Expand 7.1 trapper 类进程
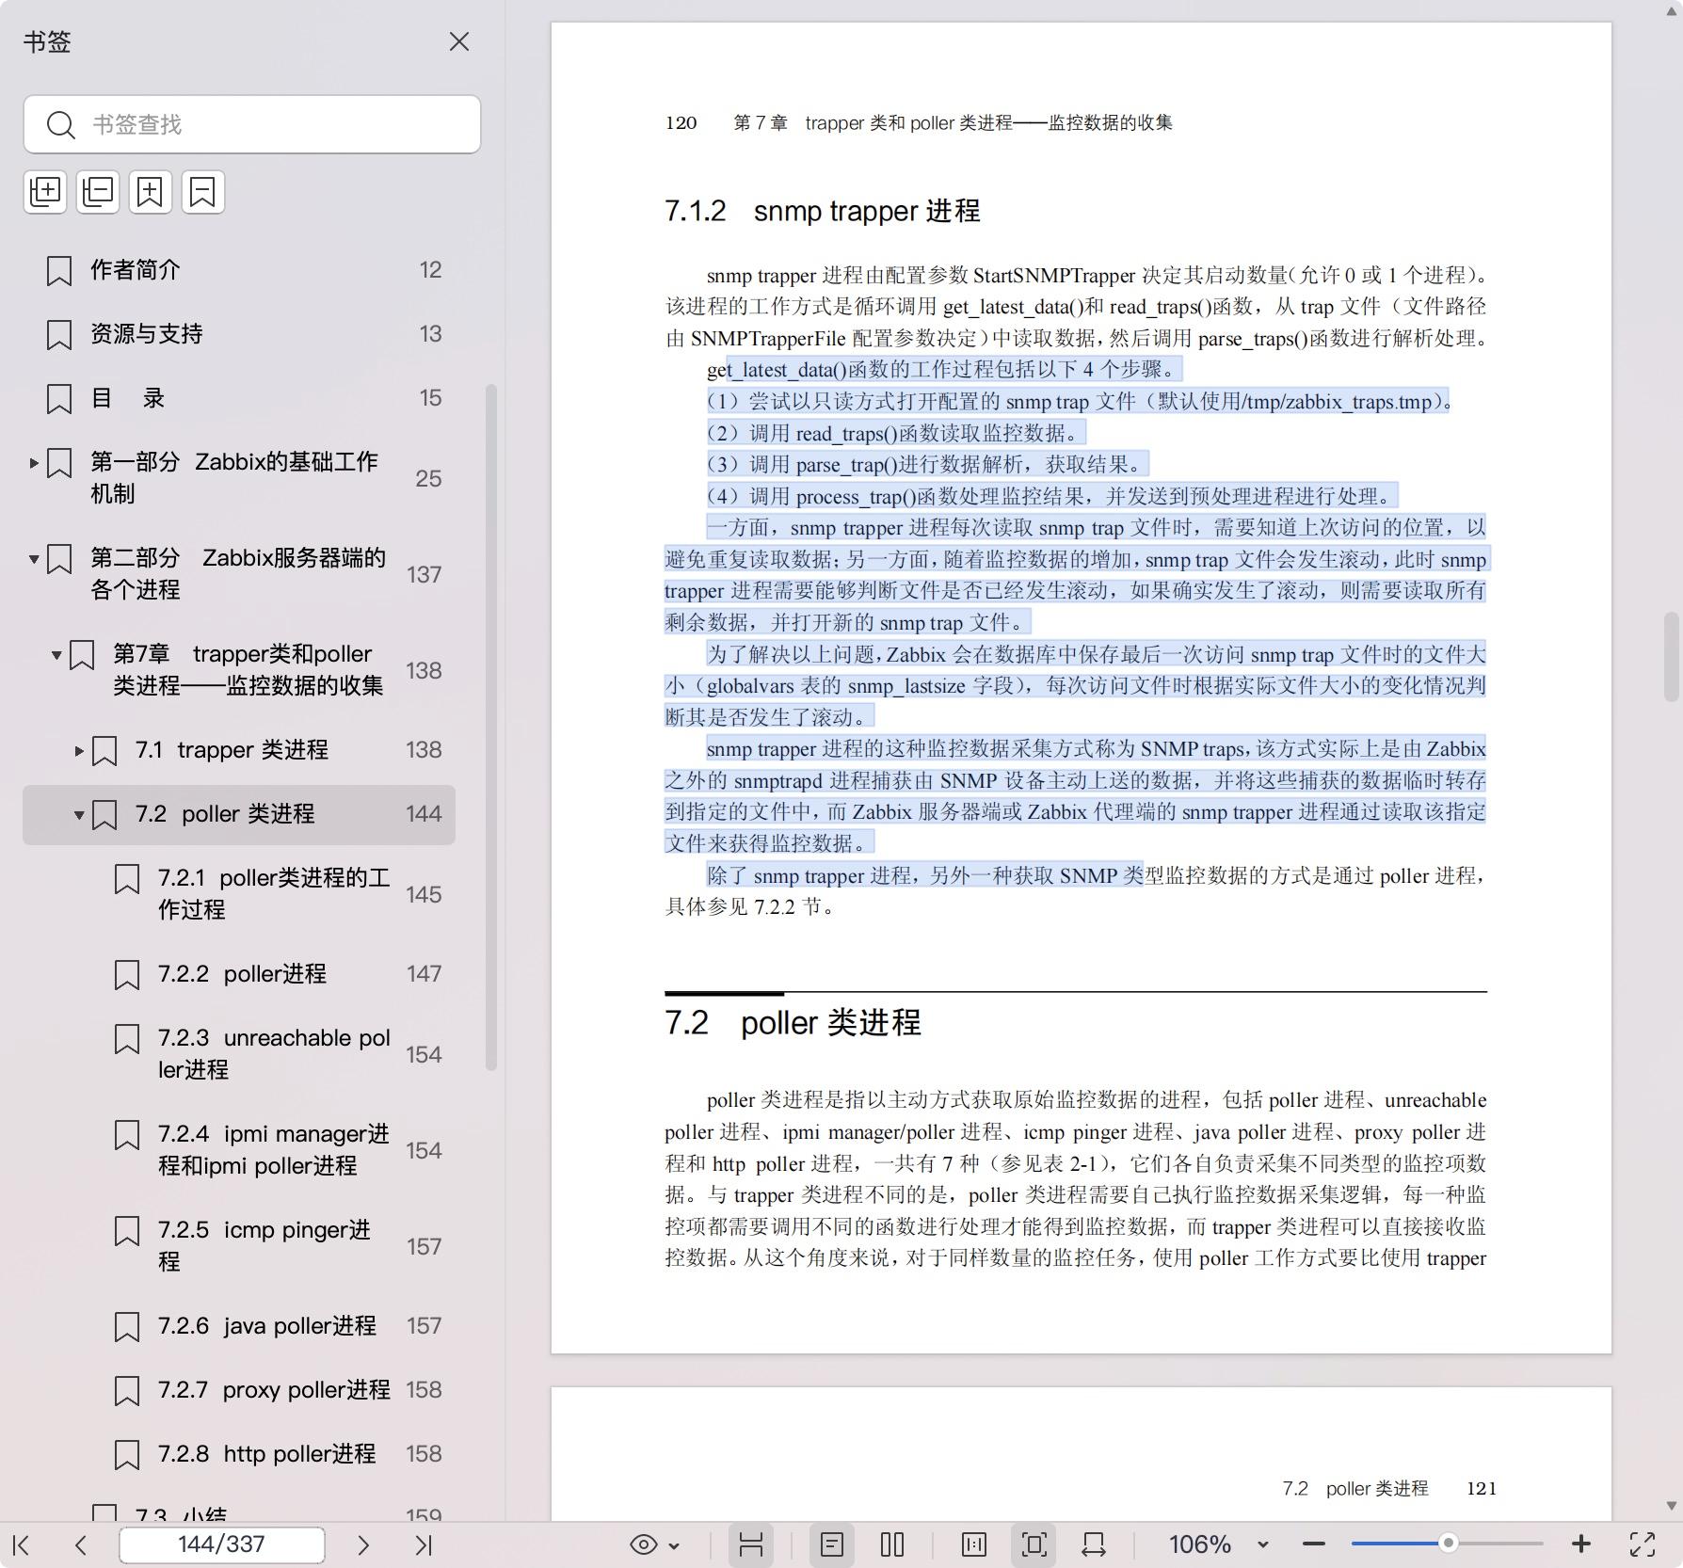 pos(79,751)
